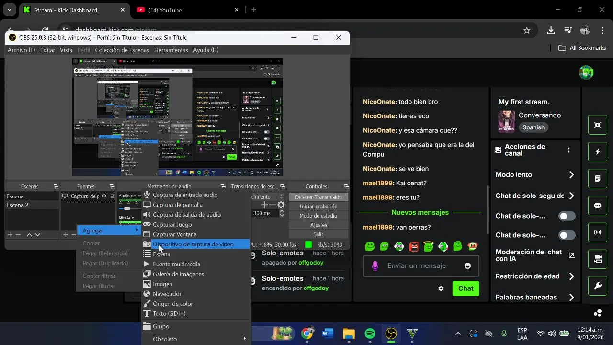Add a source with Fuentes plus icon
This screenshot has height=345, width=613.
[66, 235]
